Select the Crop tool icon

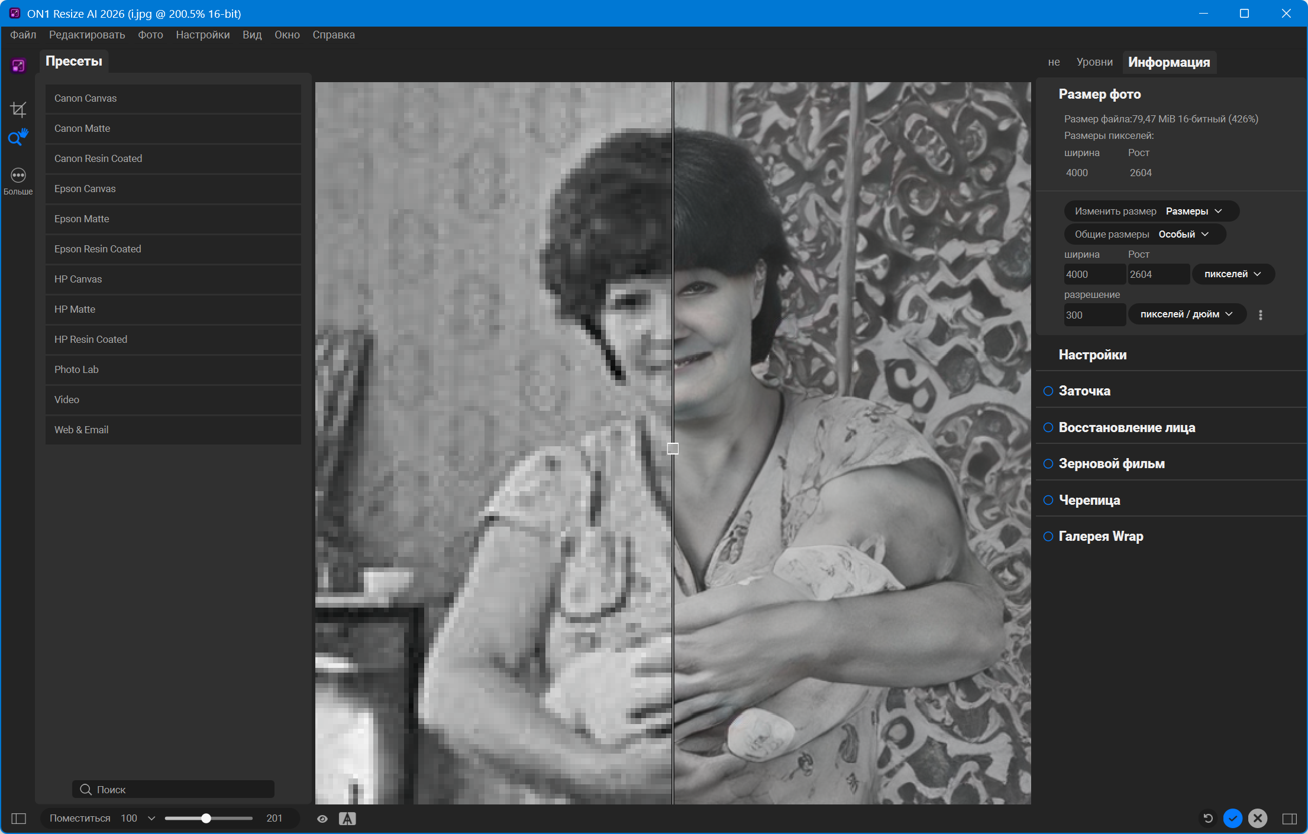[x=18, y=109]
